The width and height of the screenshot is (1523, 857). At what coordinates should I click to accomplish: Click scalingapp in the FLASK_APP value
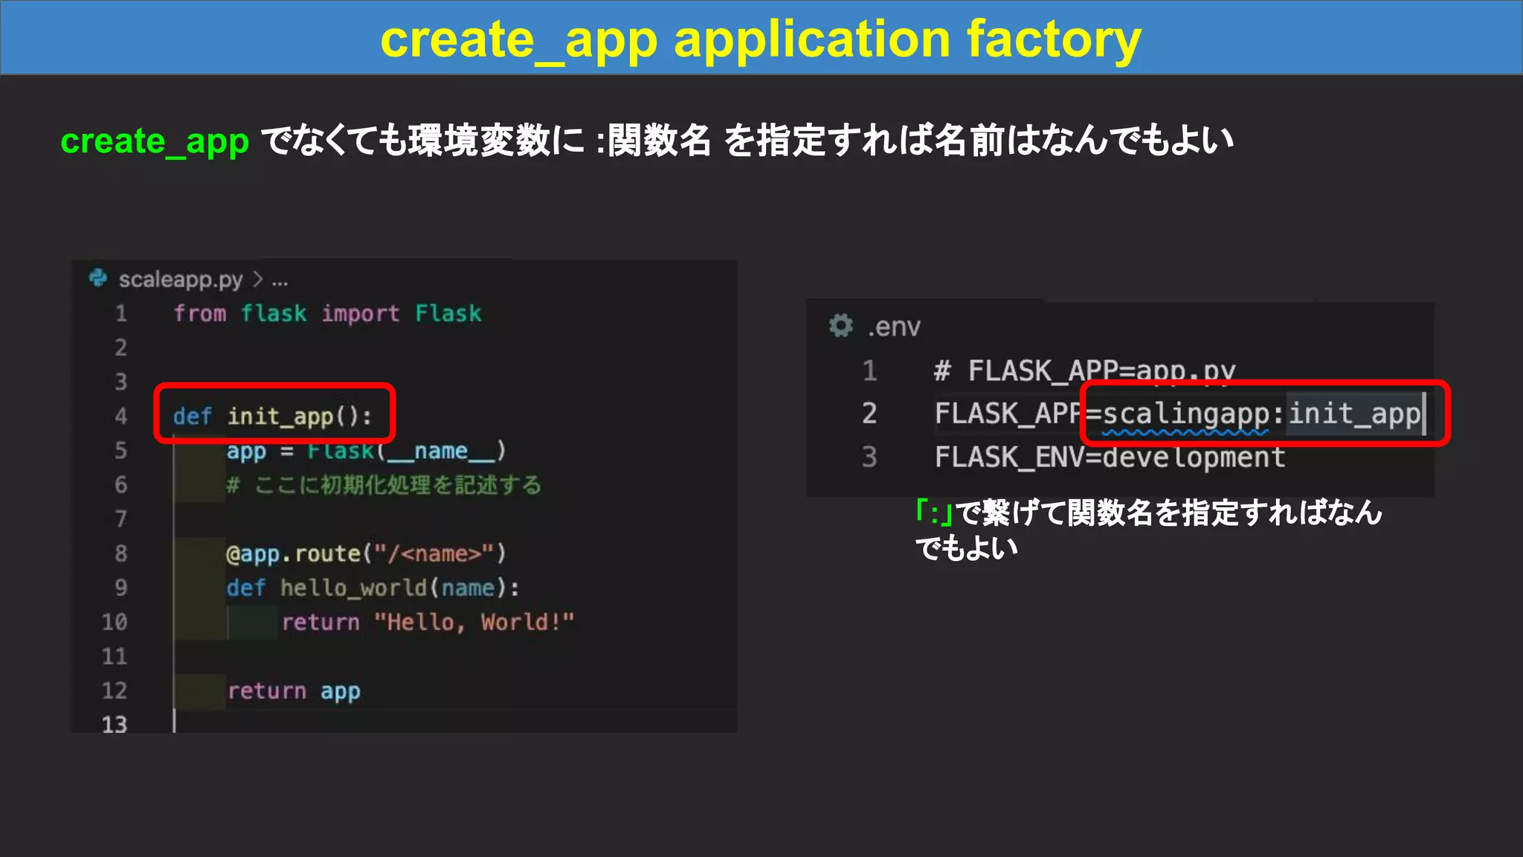tap(1185, 414)
